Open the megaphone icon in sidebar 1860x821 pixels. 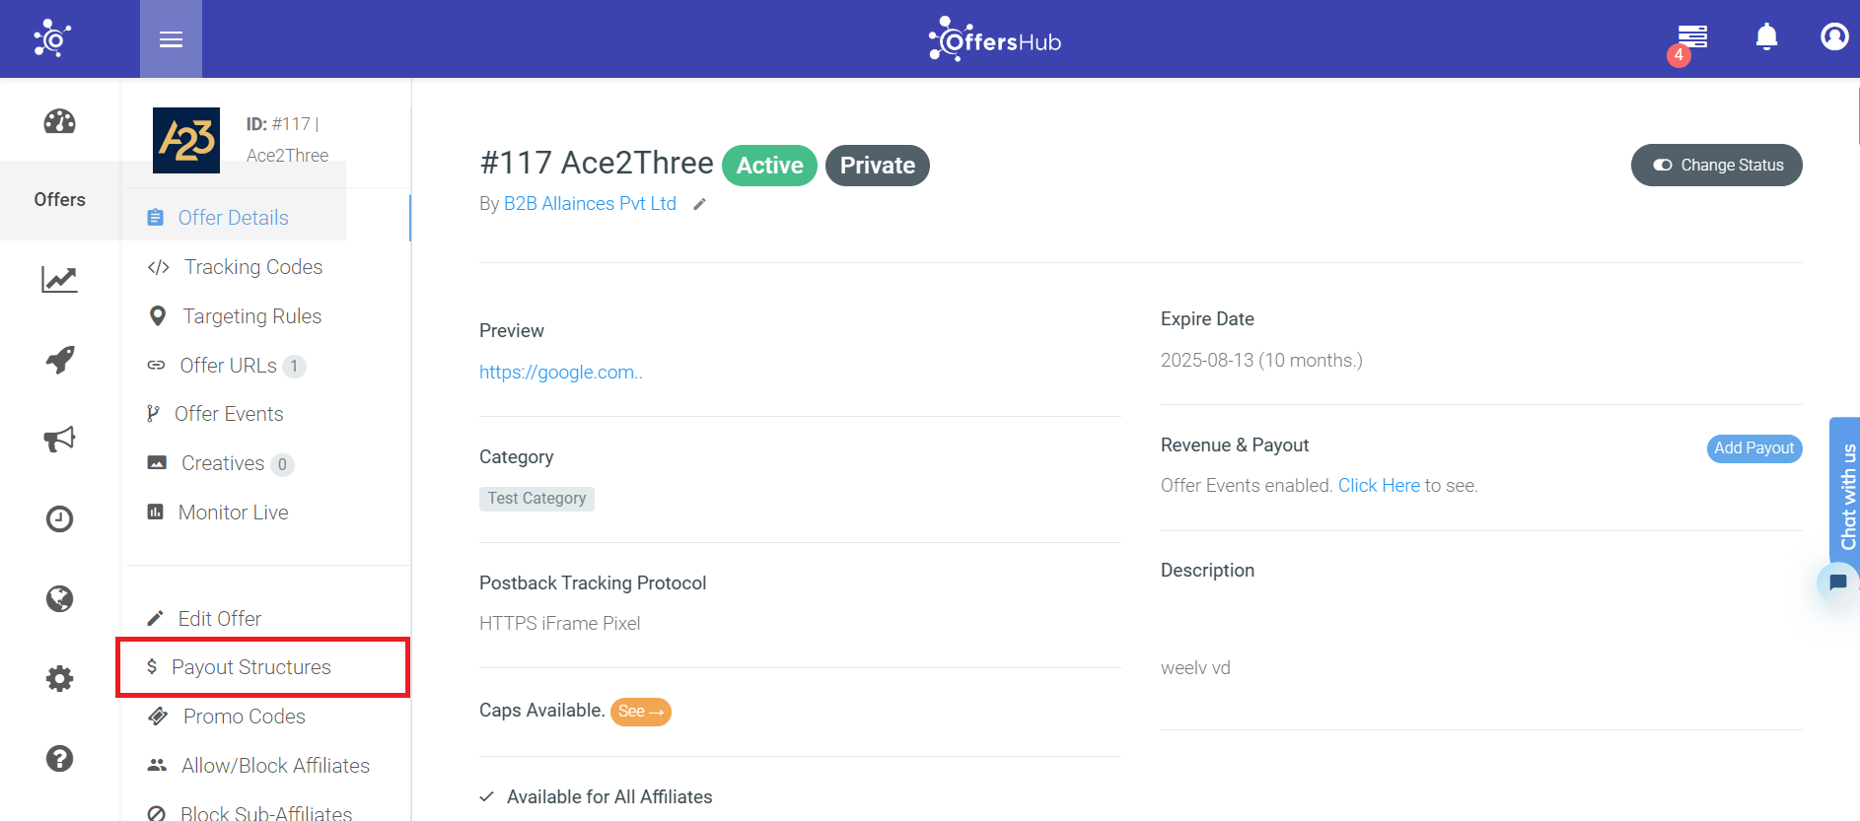click(59, 440)
